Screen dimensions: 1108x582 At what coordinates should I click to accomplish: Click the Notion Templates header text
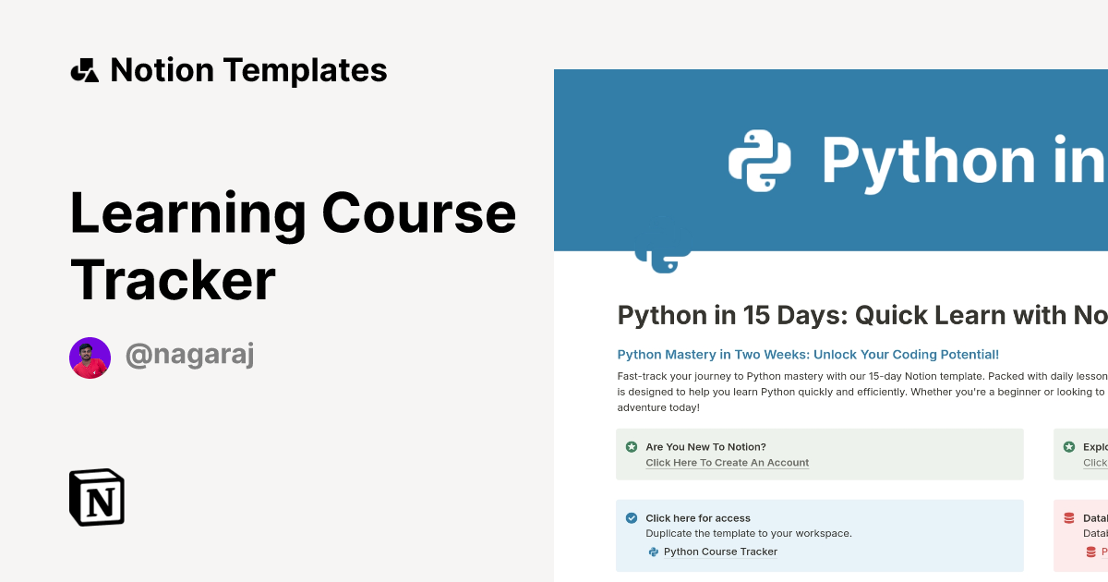249,69
